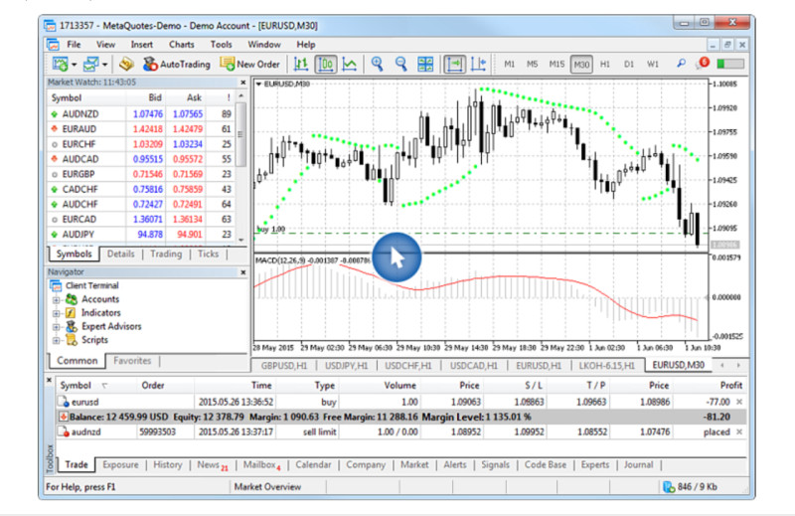
Task: Open the Mailbox tab in Toolbox
Action: 261,464
